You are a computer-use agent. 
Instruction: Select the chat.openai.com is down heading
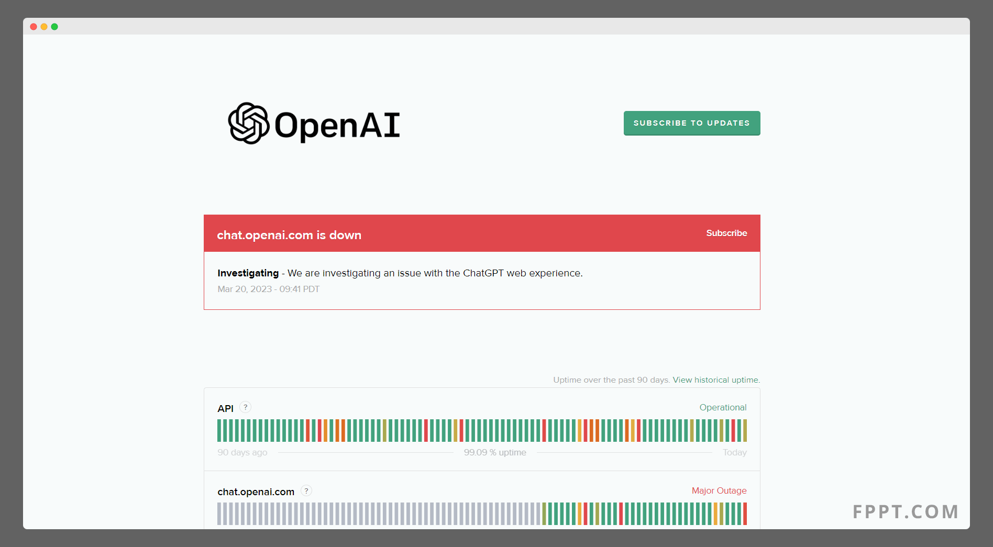(x=289, y=235)
